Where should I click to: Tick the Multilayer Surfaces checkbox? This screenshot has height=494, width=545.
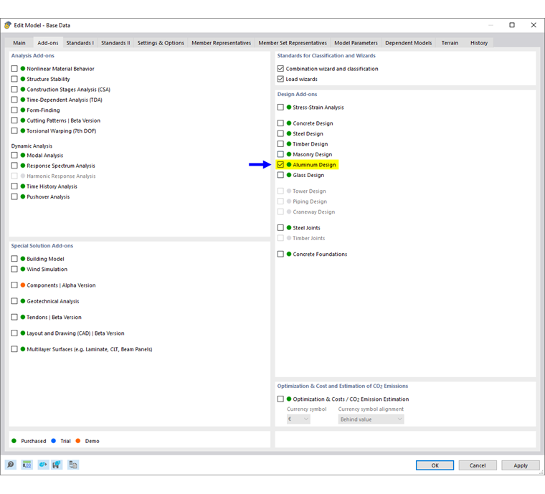click(14, 349)
